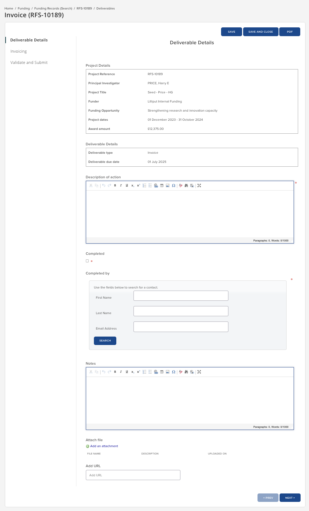Open RFS-10189 breadcrumb link
The image size is (309, 511).
(84, 8)
